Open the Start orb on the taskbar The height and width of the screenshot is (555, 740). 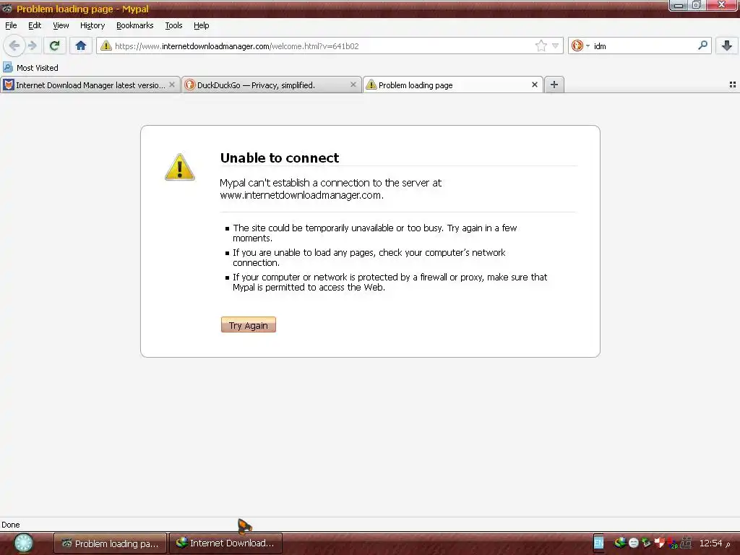(x=23, y=543)
